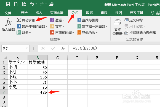160x107 pixels.
Task: Customize Quick Access Toolbar dropdown
Action: pos(59,4)
